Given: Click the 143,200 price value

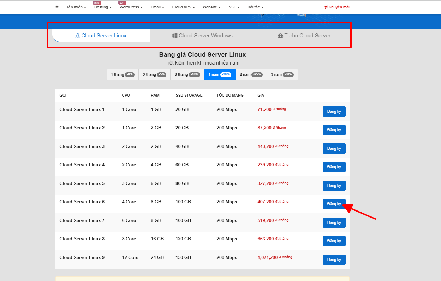Looking at the screenshot, I should [266, 146].
